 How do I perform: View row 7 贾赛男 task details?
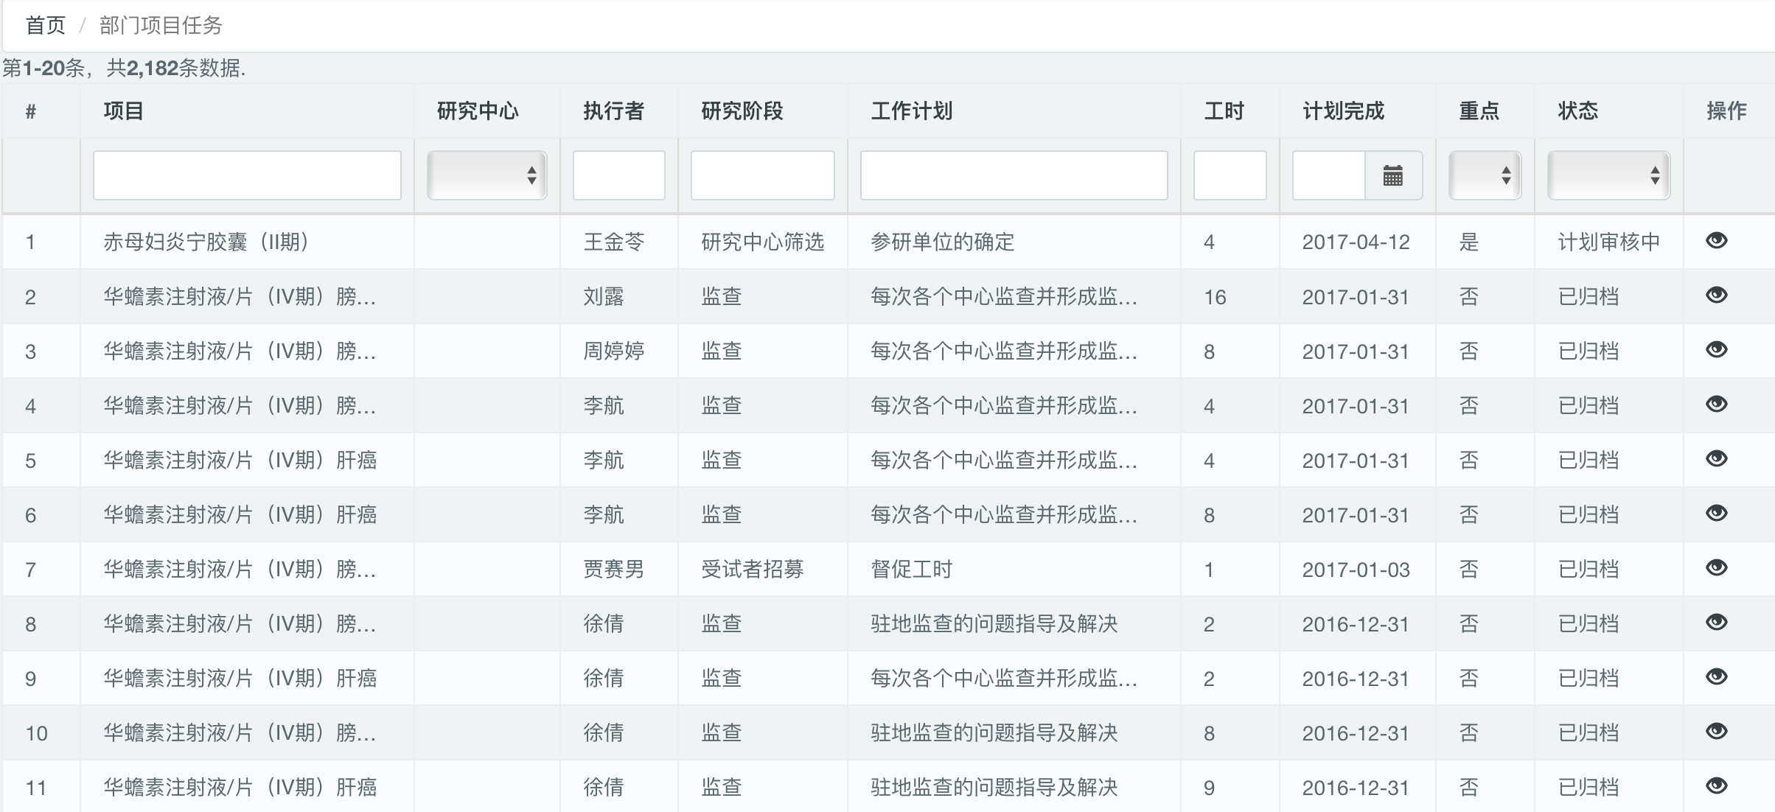coord(1716,567)
